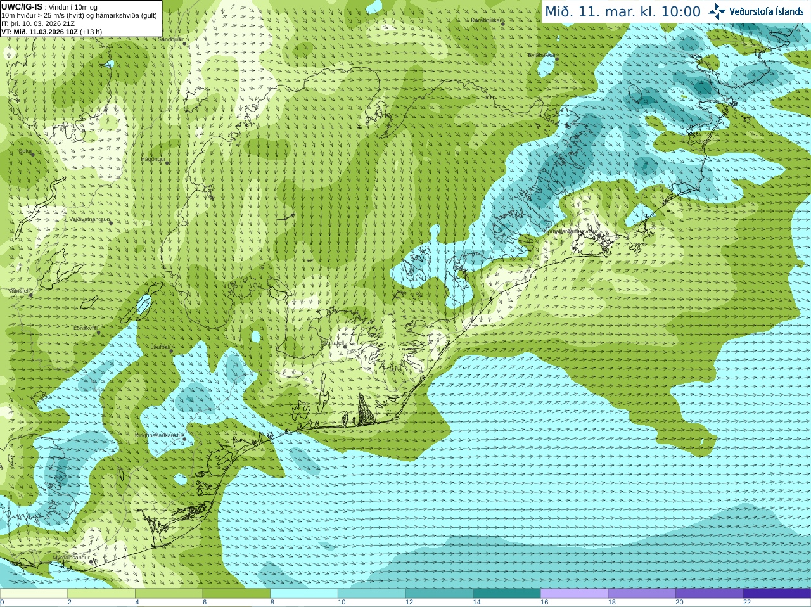Click the legend tick value '22'
The height and width of the screenshot is (607, 811).
(747, 603)
